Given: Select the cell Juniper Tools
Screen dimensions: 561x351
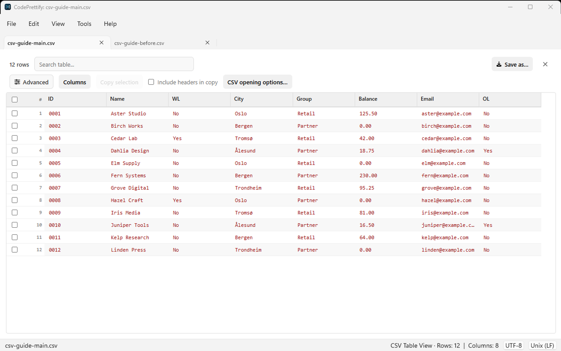Looking at the screenshot, I should pyautogui.click(x=130, y=225).
